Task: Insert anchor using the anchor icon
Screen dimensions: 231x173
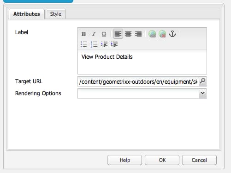Action: point(172,34)
